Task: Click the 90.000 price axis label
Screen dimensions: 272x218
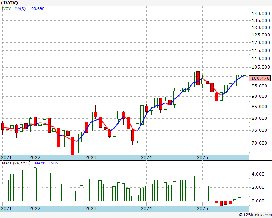Action: click(259, 97)
